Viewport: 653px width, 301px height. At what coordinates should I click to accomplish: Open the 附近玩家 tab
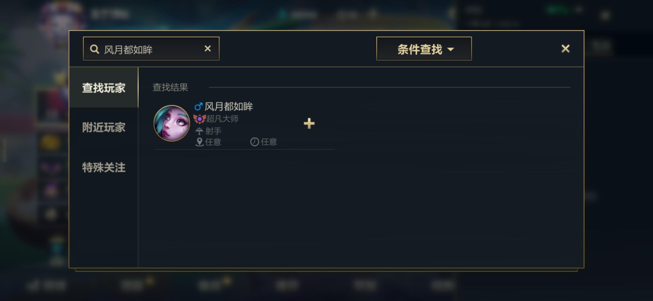tap(104, 127)
